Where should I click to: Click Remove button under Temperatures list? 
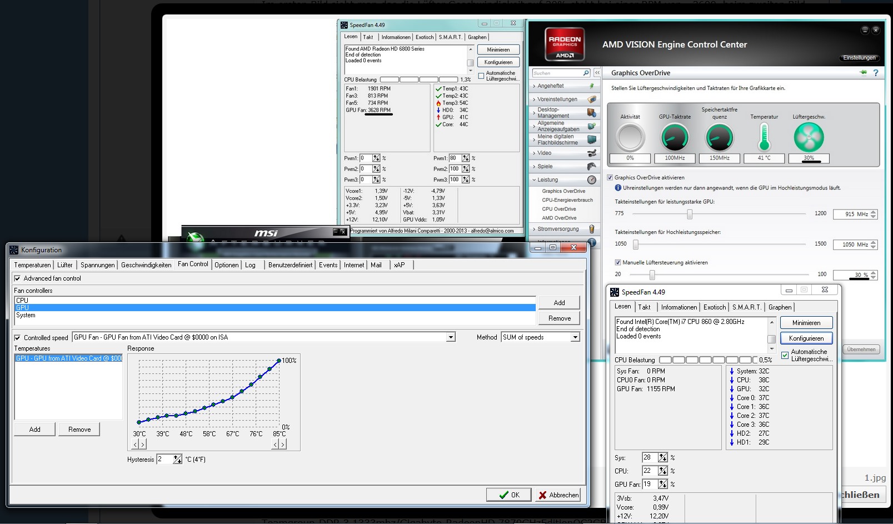79,429
